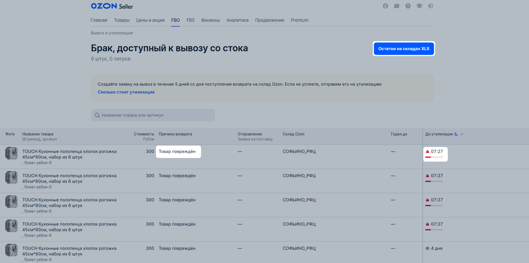This screenshot has width=529, height=263.
Task: Click the sort icon in До утилизации header
Action: pyautogui.click(x=456, y=134)
